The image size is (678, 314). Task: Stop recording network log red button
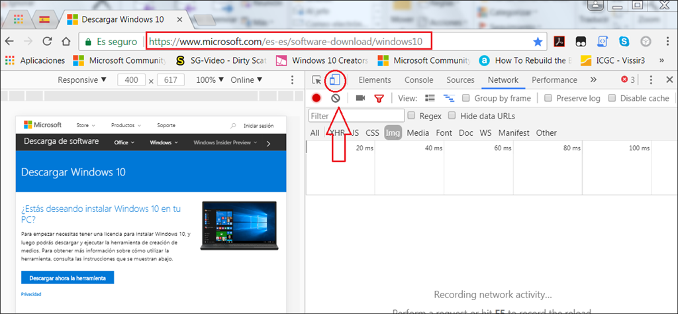pos(316,98)
